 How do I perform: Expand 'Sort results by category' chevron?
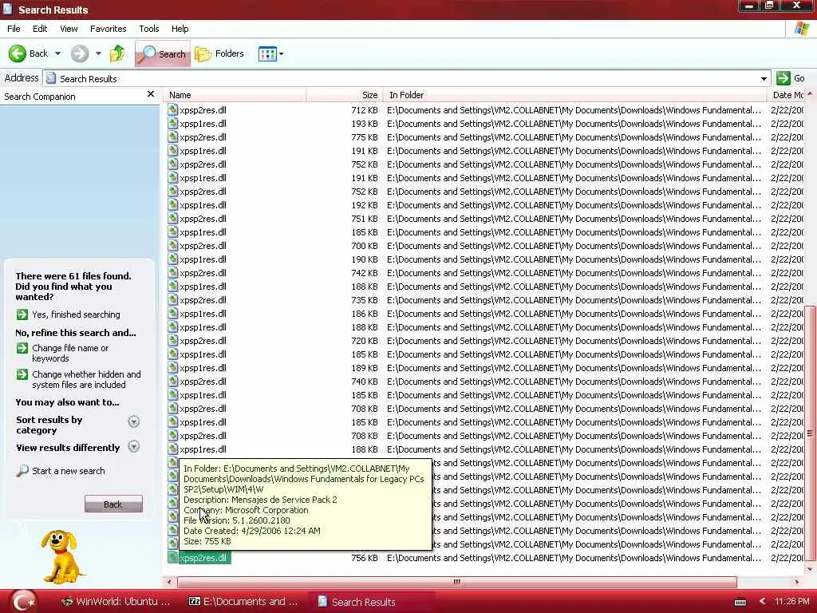(134, 421)
